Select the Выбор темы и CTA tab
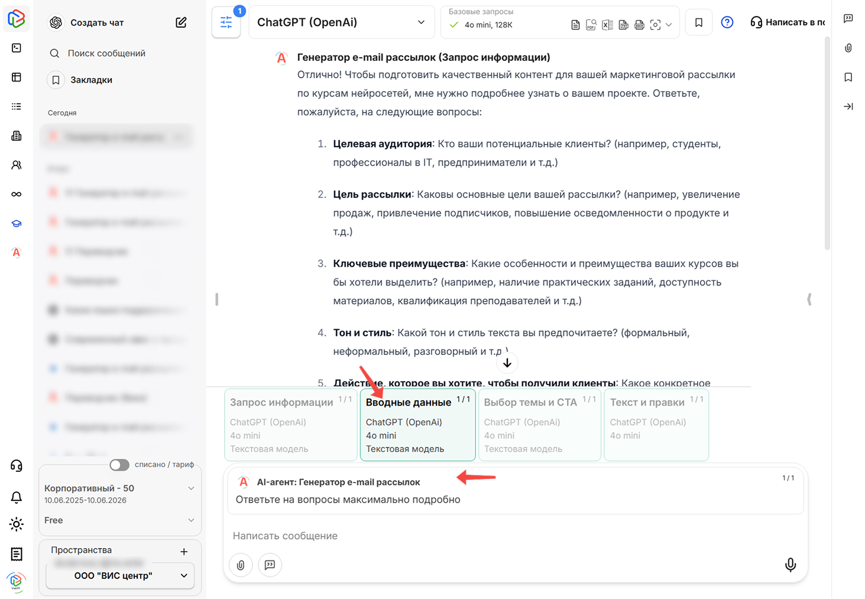865x599 pixels. [539, 425]
